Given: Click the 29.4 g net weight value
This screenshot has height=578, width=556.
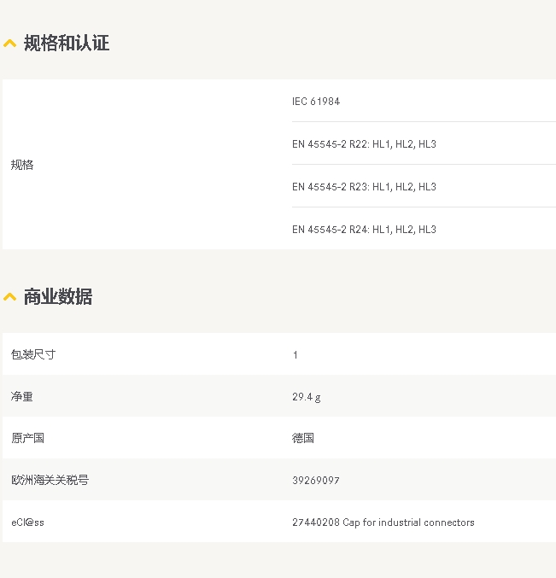Looking at the screenshot, I should tap(307, 397).
